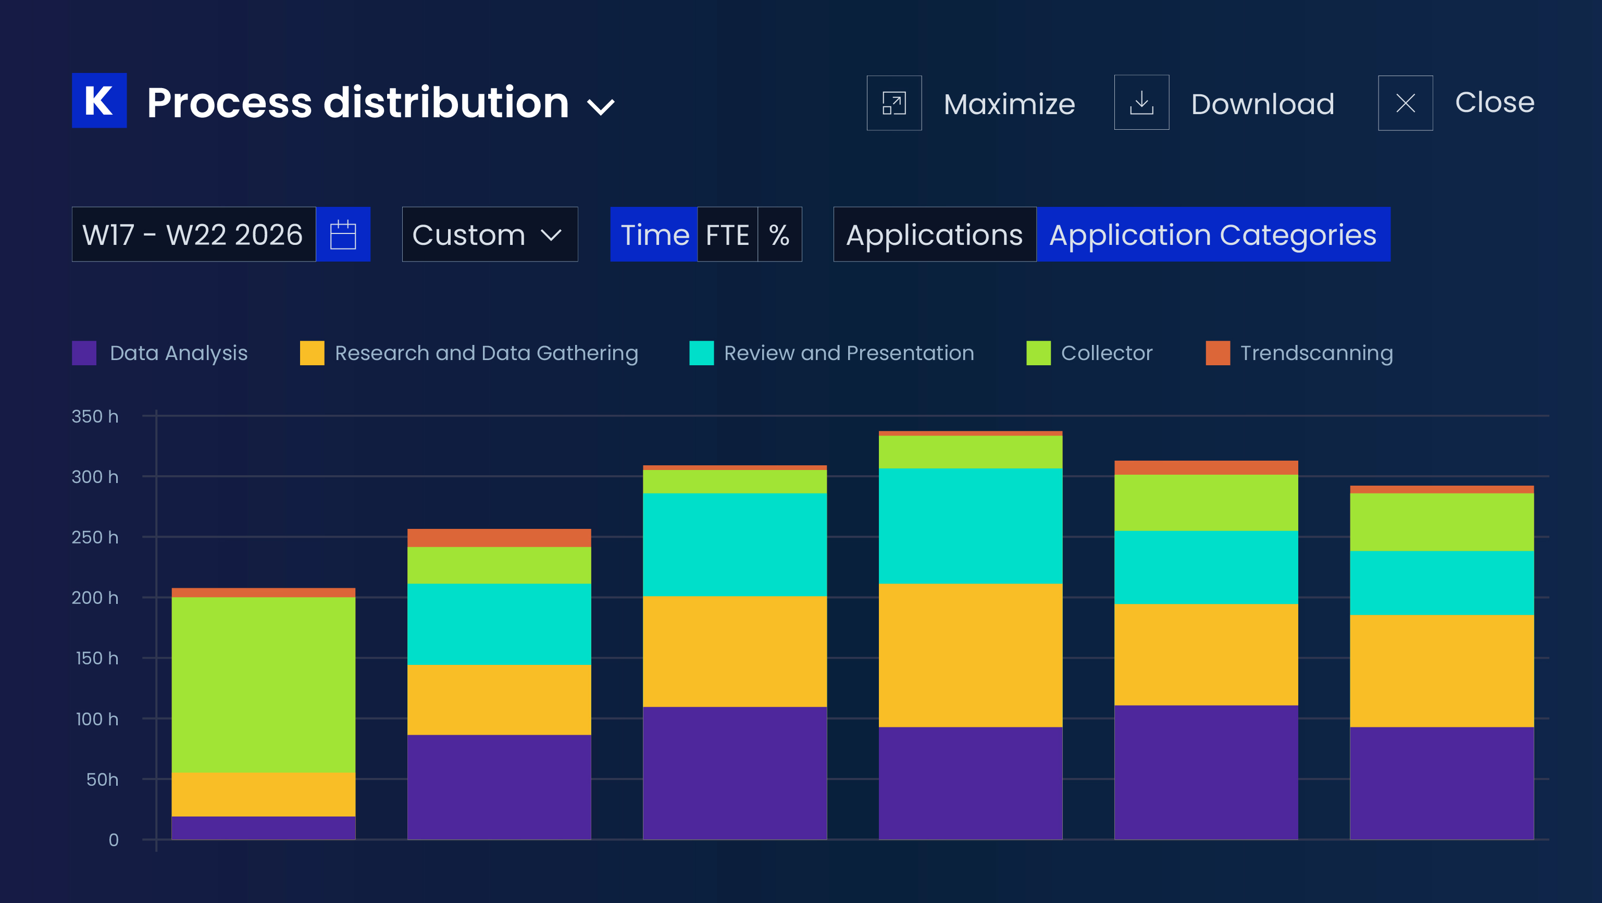Click the 150 h axis label
Screen dimensions: 1602x903
click(97, 658)
